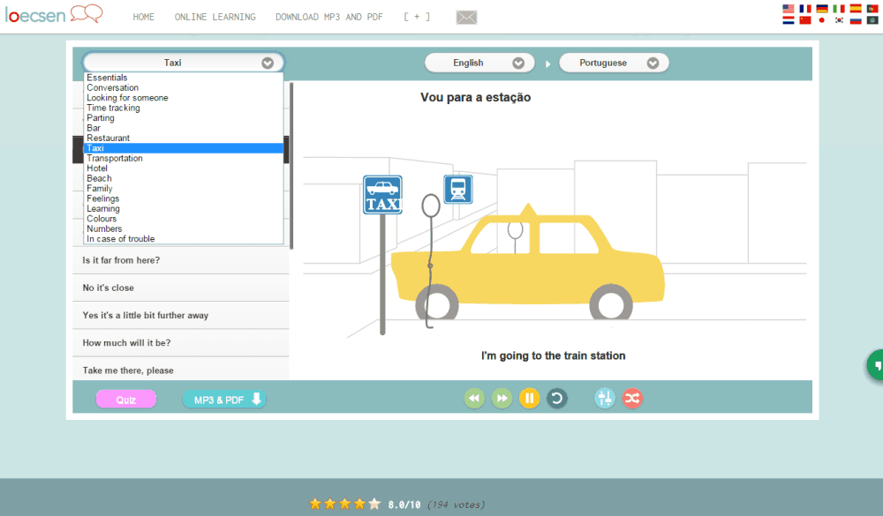Screen dimensions: 883x516
Task: Expand the [ + ] menu
Action: 417,18
